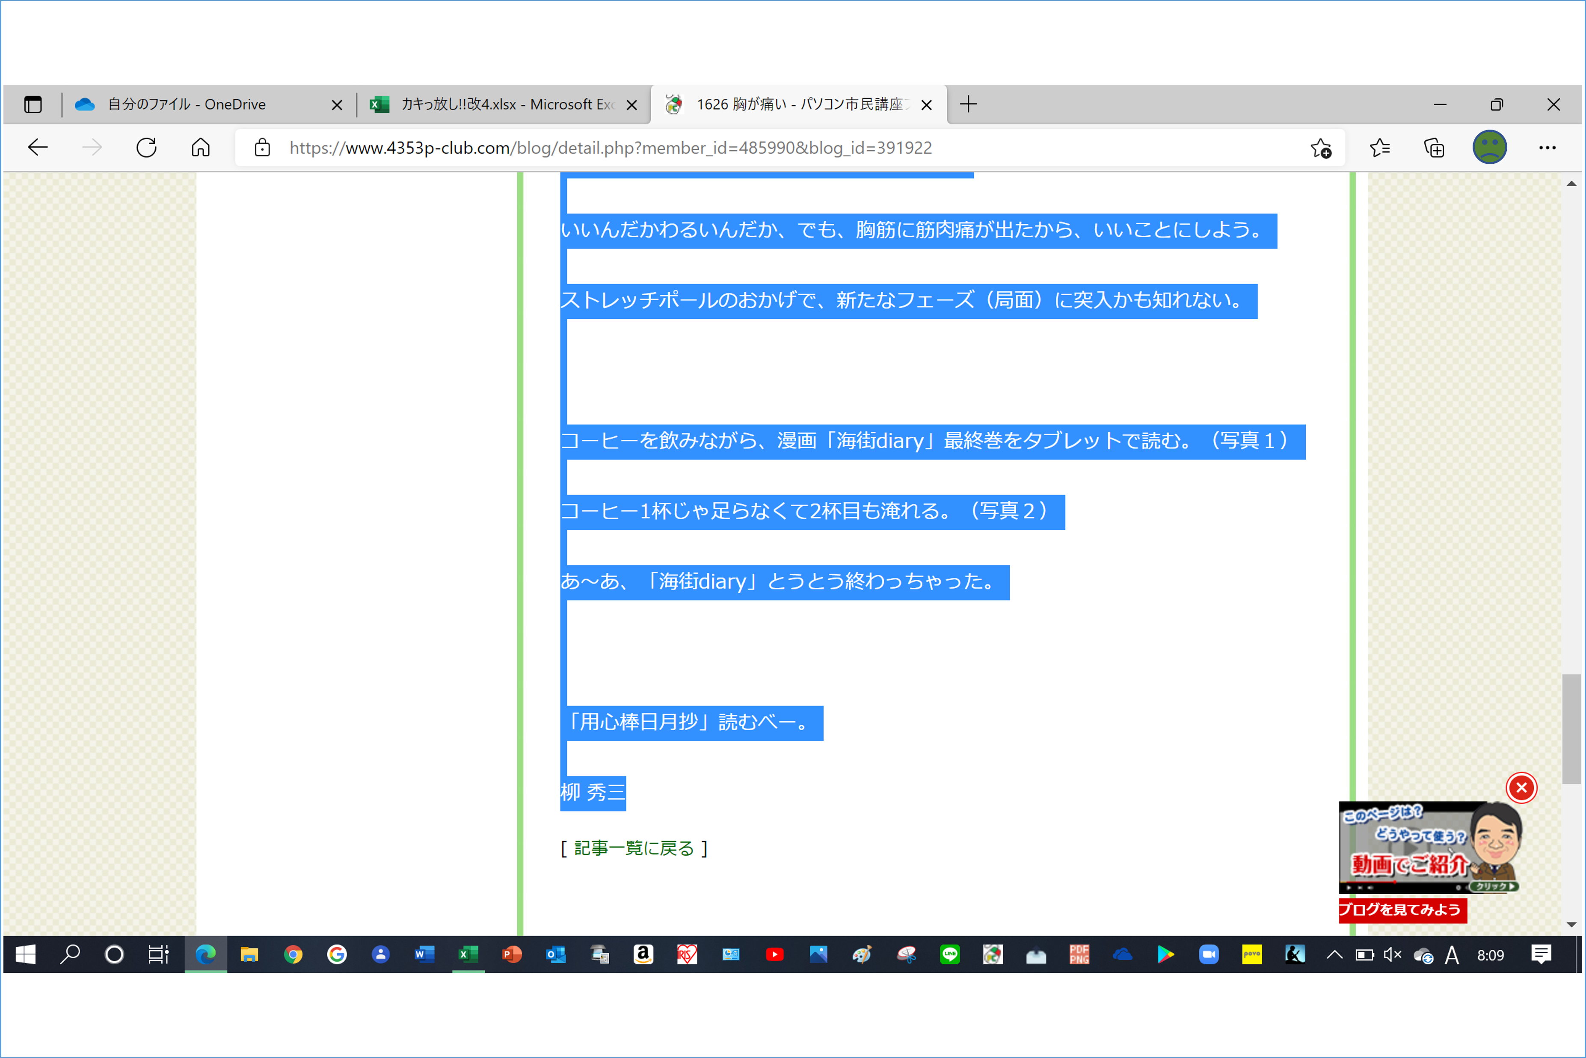The image size is (1586, 1058).
Task: Click the line 「用心棒日月抄」読むべー。
Action: coord(691,723)
